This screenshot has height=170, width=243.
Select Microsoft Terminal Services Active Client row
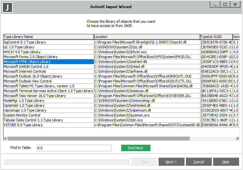click(x=48, y=91)
